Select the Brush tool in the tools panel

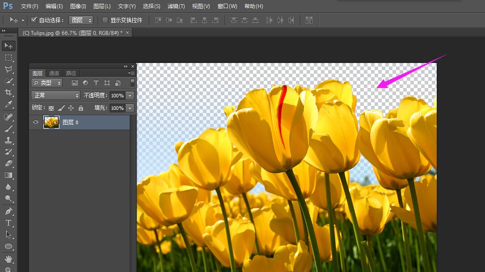pyautogui.click(x=8, y=129)
